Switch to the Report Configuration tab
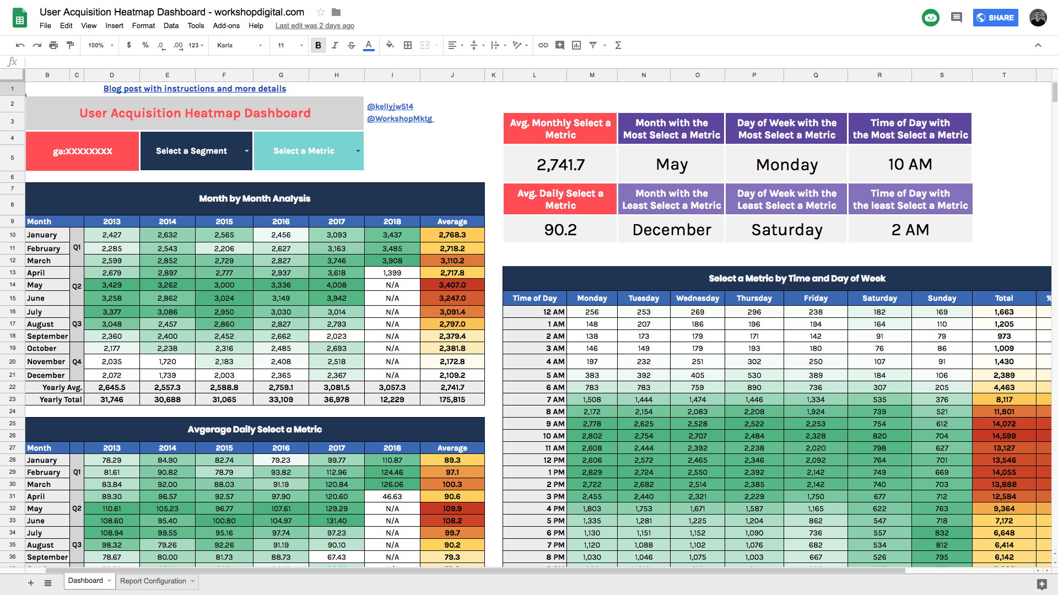 tap(153, 581)
